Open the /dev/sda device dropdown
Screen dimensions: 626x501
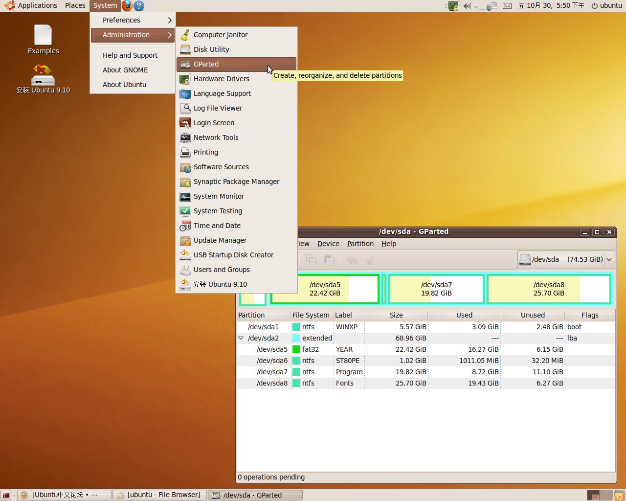tap(566, 259)
